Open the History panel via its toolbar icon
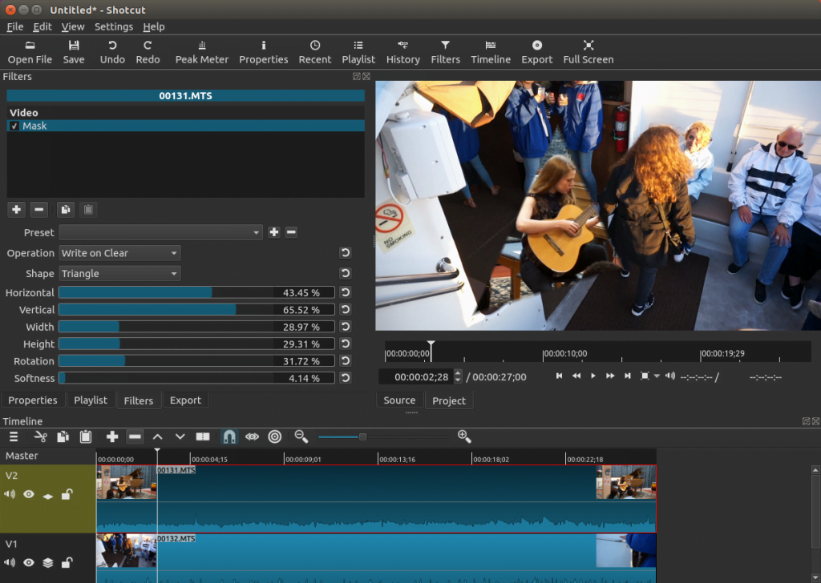Image resolution: width=821 pixels, height=583 pixels. pos(402,51)
